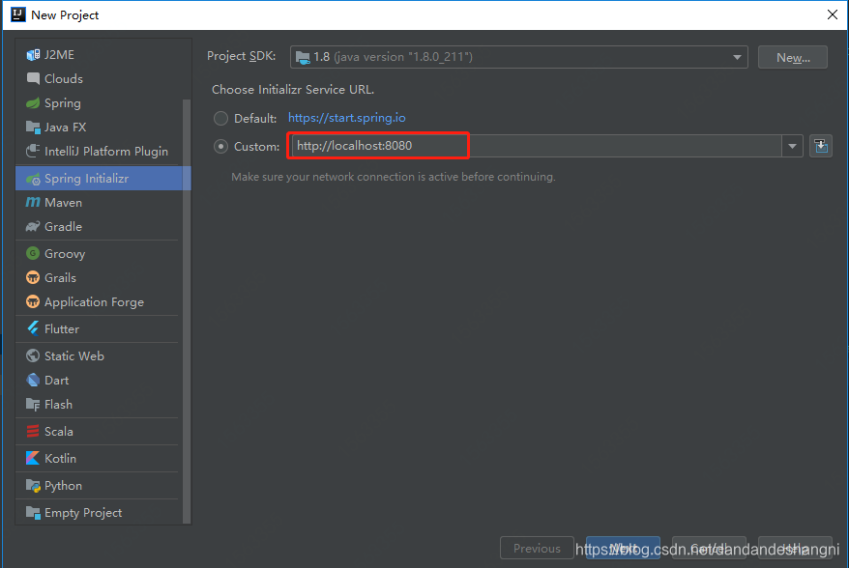
Task: Click the Empty Project folder icon
Action: point(33,512)
